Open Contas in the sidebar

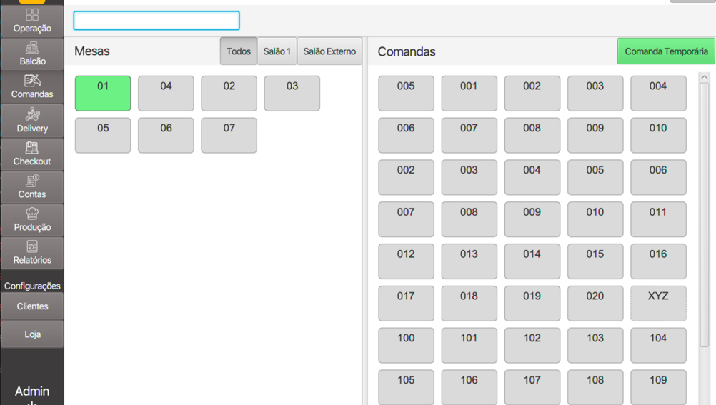click(32, 186)
